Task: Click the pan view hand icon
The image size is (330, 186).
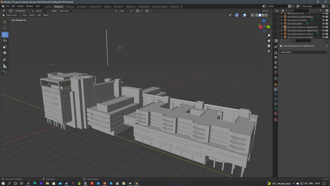Action: 269,40
